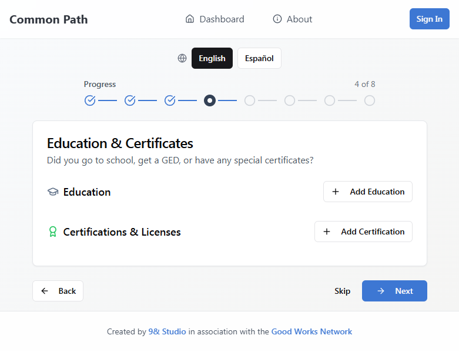Follow the 9& Studio link
The height and width of the screenshot is (352, 459).
(167, 331)
